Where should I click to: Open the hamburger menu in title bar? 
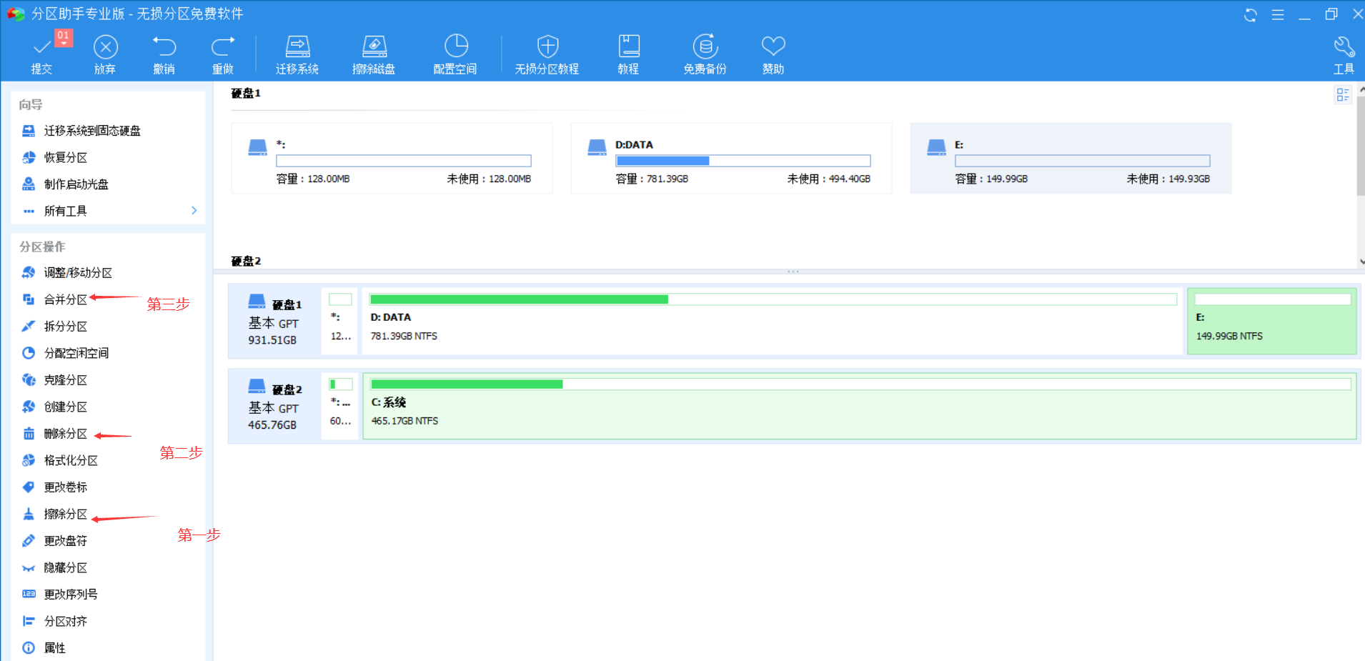[x=1278, y=15]
